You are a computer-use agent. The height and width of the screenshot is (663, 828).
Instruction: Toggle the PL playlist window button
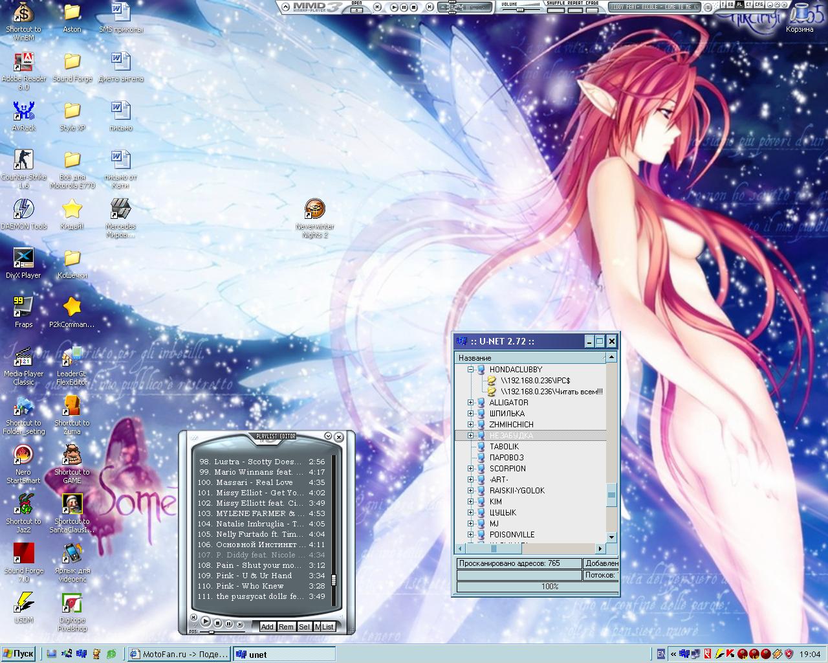[x=739, y=5]
